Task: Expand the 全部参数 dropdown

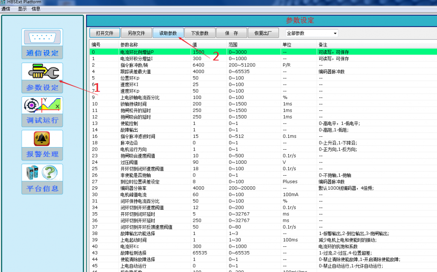Action: pos(312,33)
